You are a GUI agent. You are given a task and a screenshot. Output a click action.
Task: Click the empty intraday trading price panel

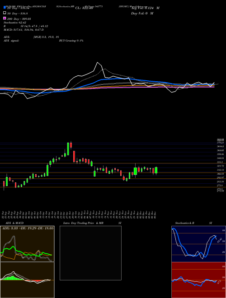(90, 253)
